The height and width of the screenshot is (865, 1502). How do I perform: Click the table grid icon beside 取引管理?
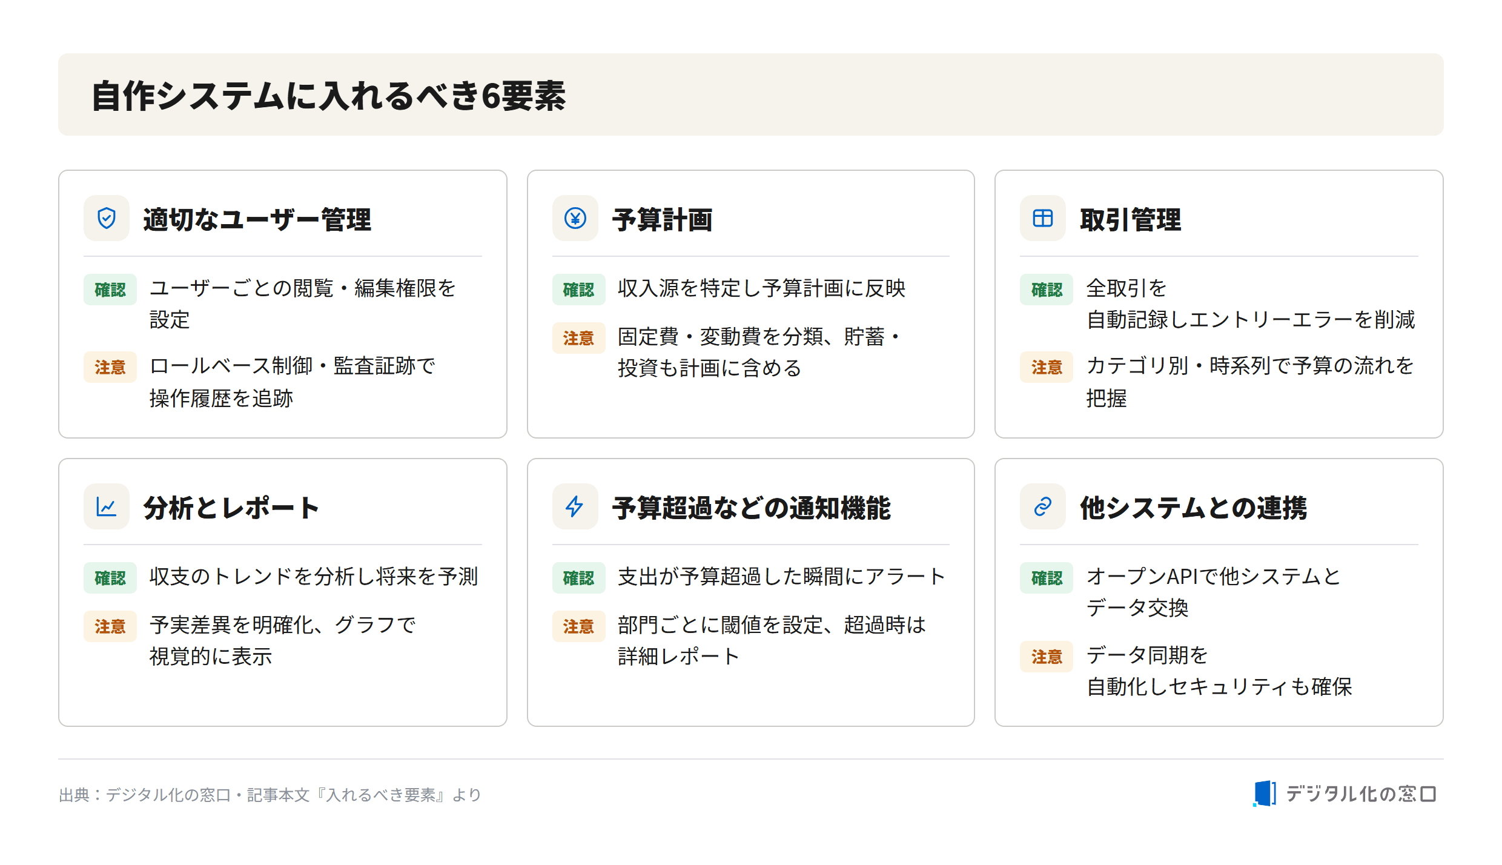point(1042,218)
